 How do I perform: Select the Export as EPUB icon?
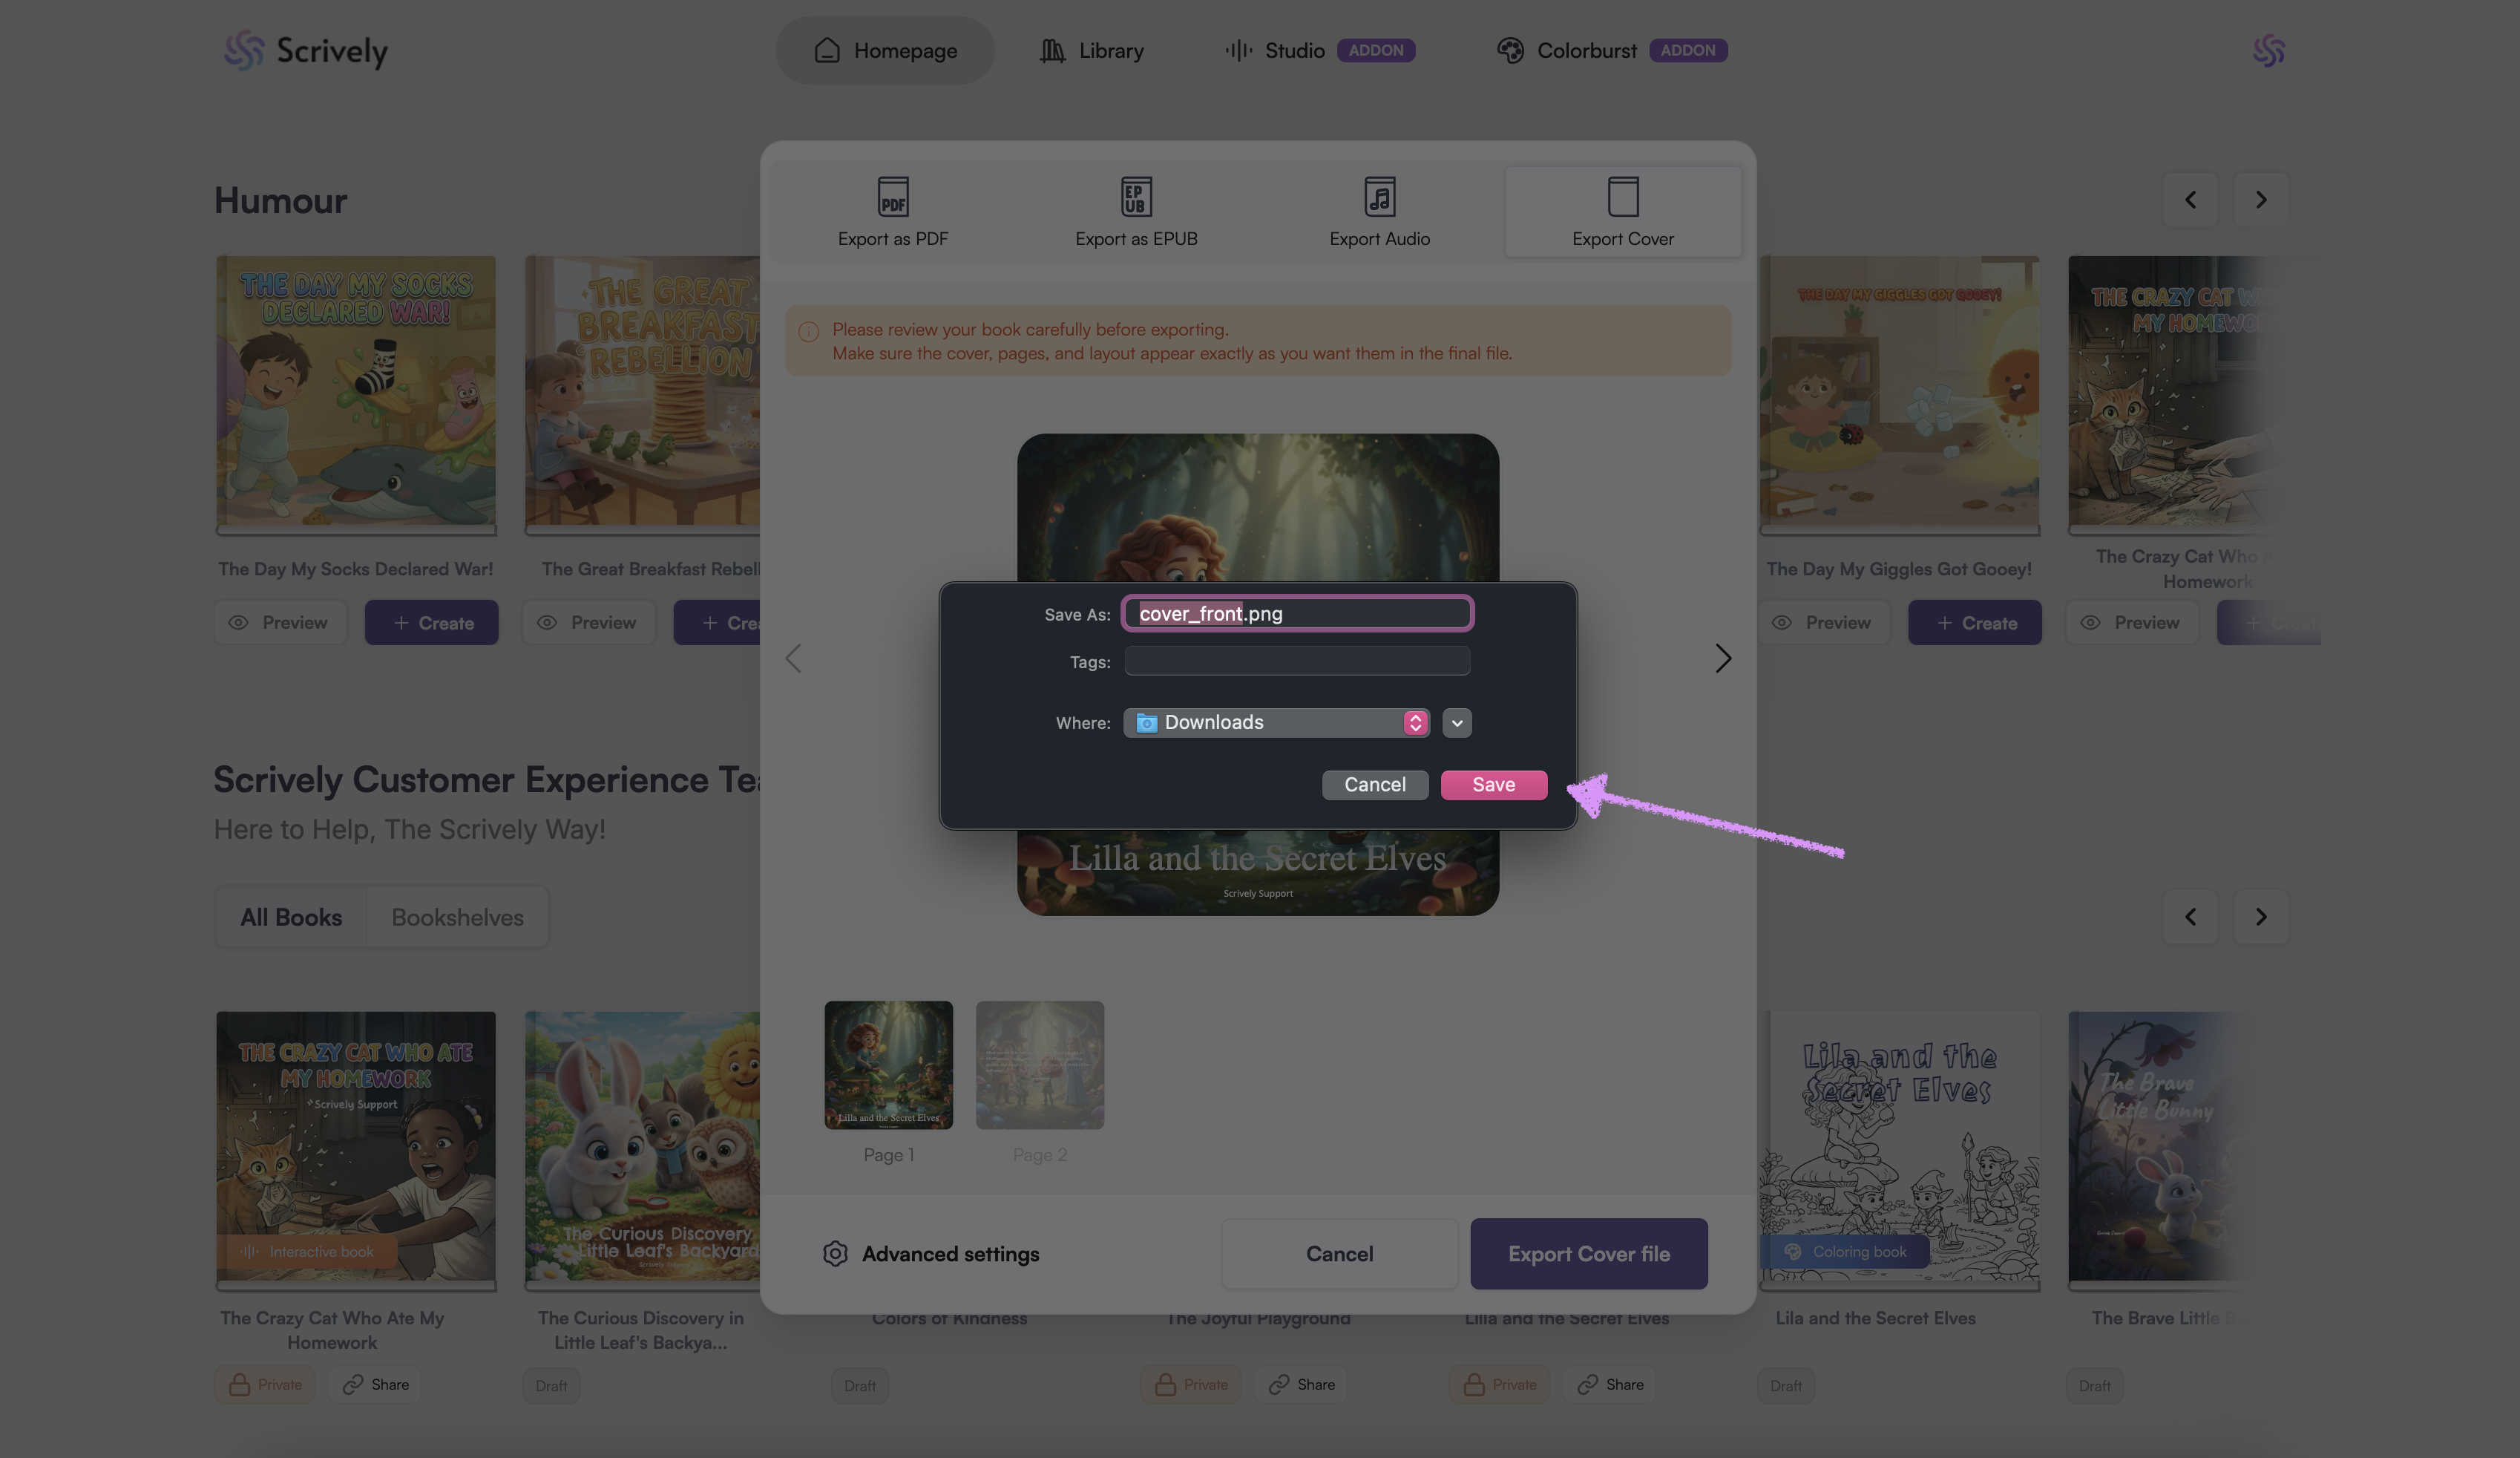[1135, 197]
